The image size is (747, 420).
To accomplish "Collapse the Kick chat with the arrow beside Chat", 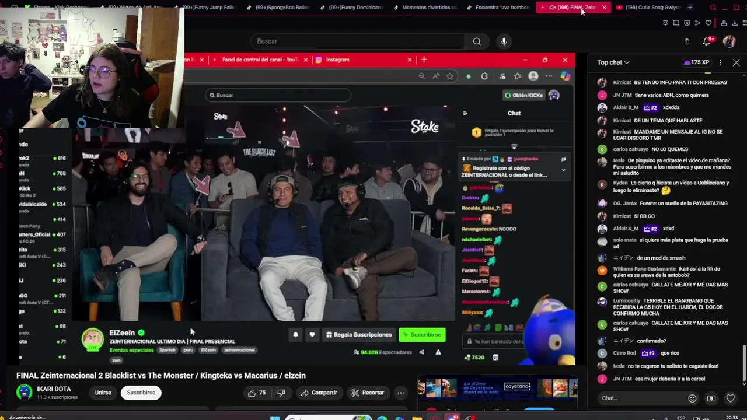I will pyautogui.click(x=465, y=113).
